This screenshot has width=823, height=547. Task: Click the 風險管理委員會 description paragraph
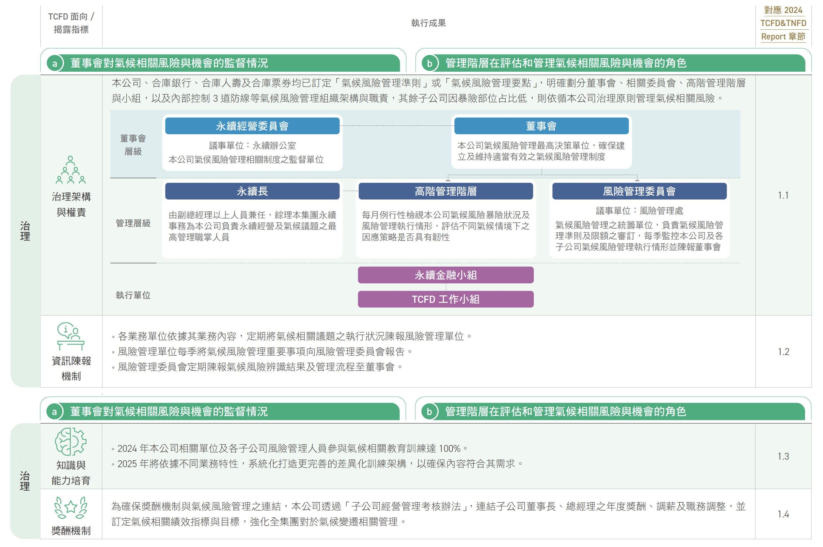[639, 236]
